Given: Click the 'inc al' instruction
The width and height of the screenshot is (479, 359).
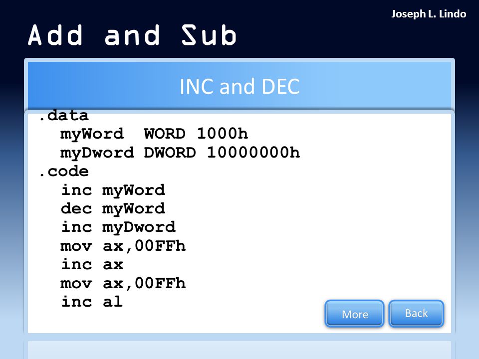Looking at the screenshot, I should coord(92,302).
